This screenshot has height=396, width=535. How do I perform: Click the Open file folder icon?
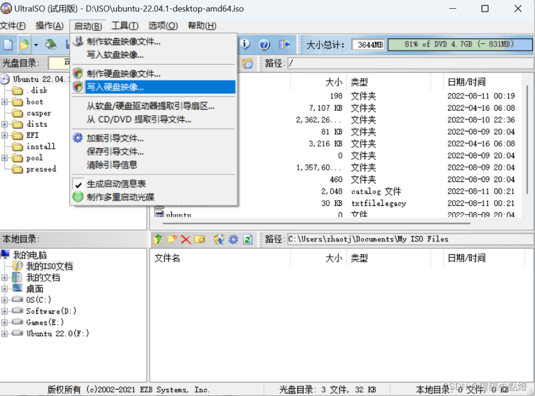(x=24, y=44)
